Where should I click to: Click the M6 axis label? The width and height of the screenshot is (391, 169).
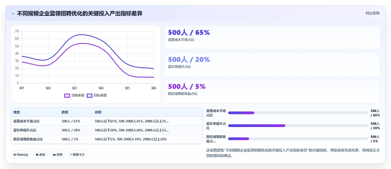[x=154, y=88]
